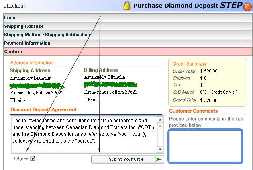Expand the Shipping Address section
Image resolution: width=253 pixels, height=170 pixels.
tap(24, 26)
